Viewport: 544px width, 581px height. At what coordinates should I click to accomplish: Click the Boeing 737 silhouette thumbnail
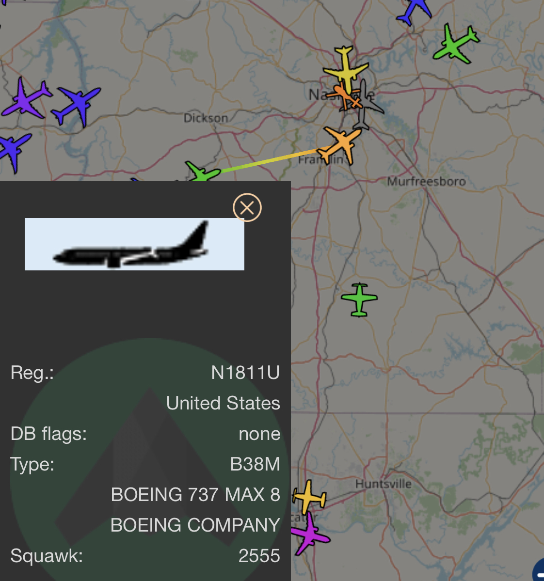134,244
